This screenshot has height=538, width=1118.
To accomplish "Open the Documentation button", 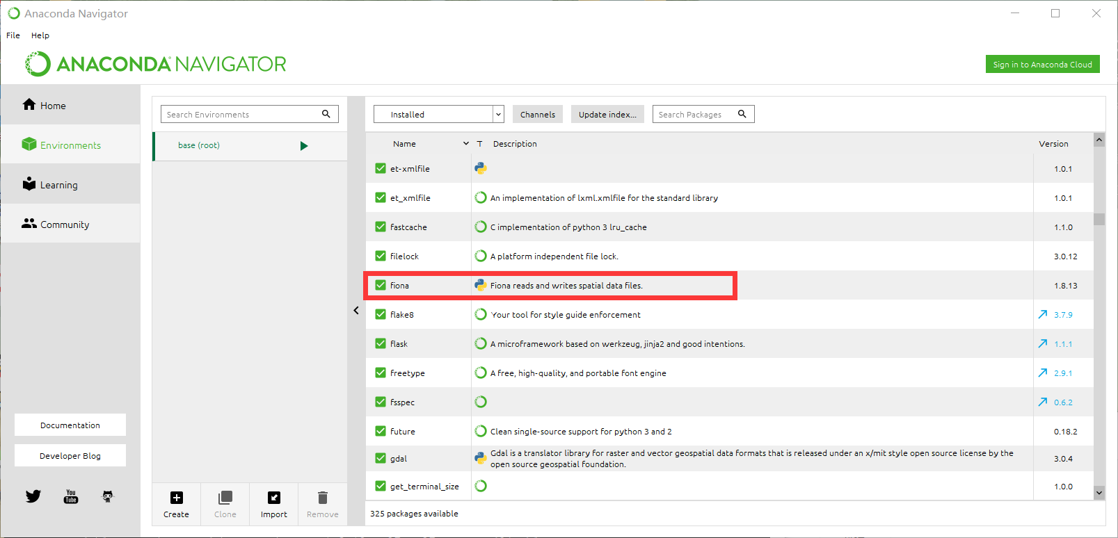I will coord(70,425).
